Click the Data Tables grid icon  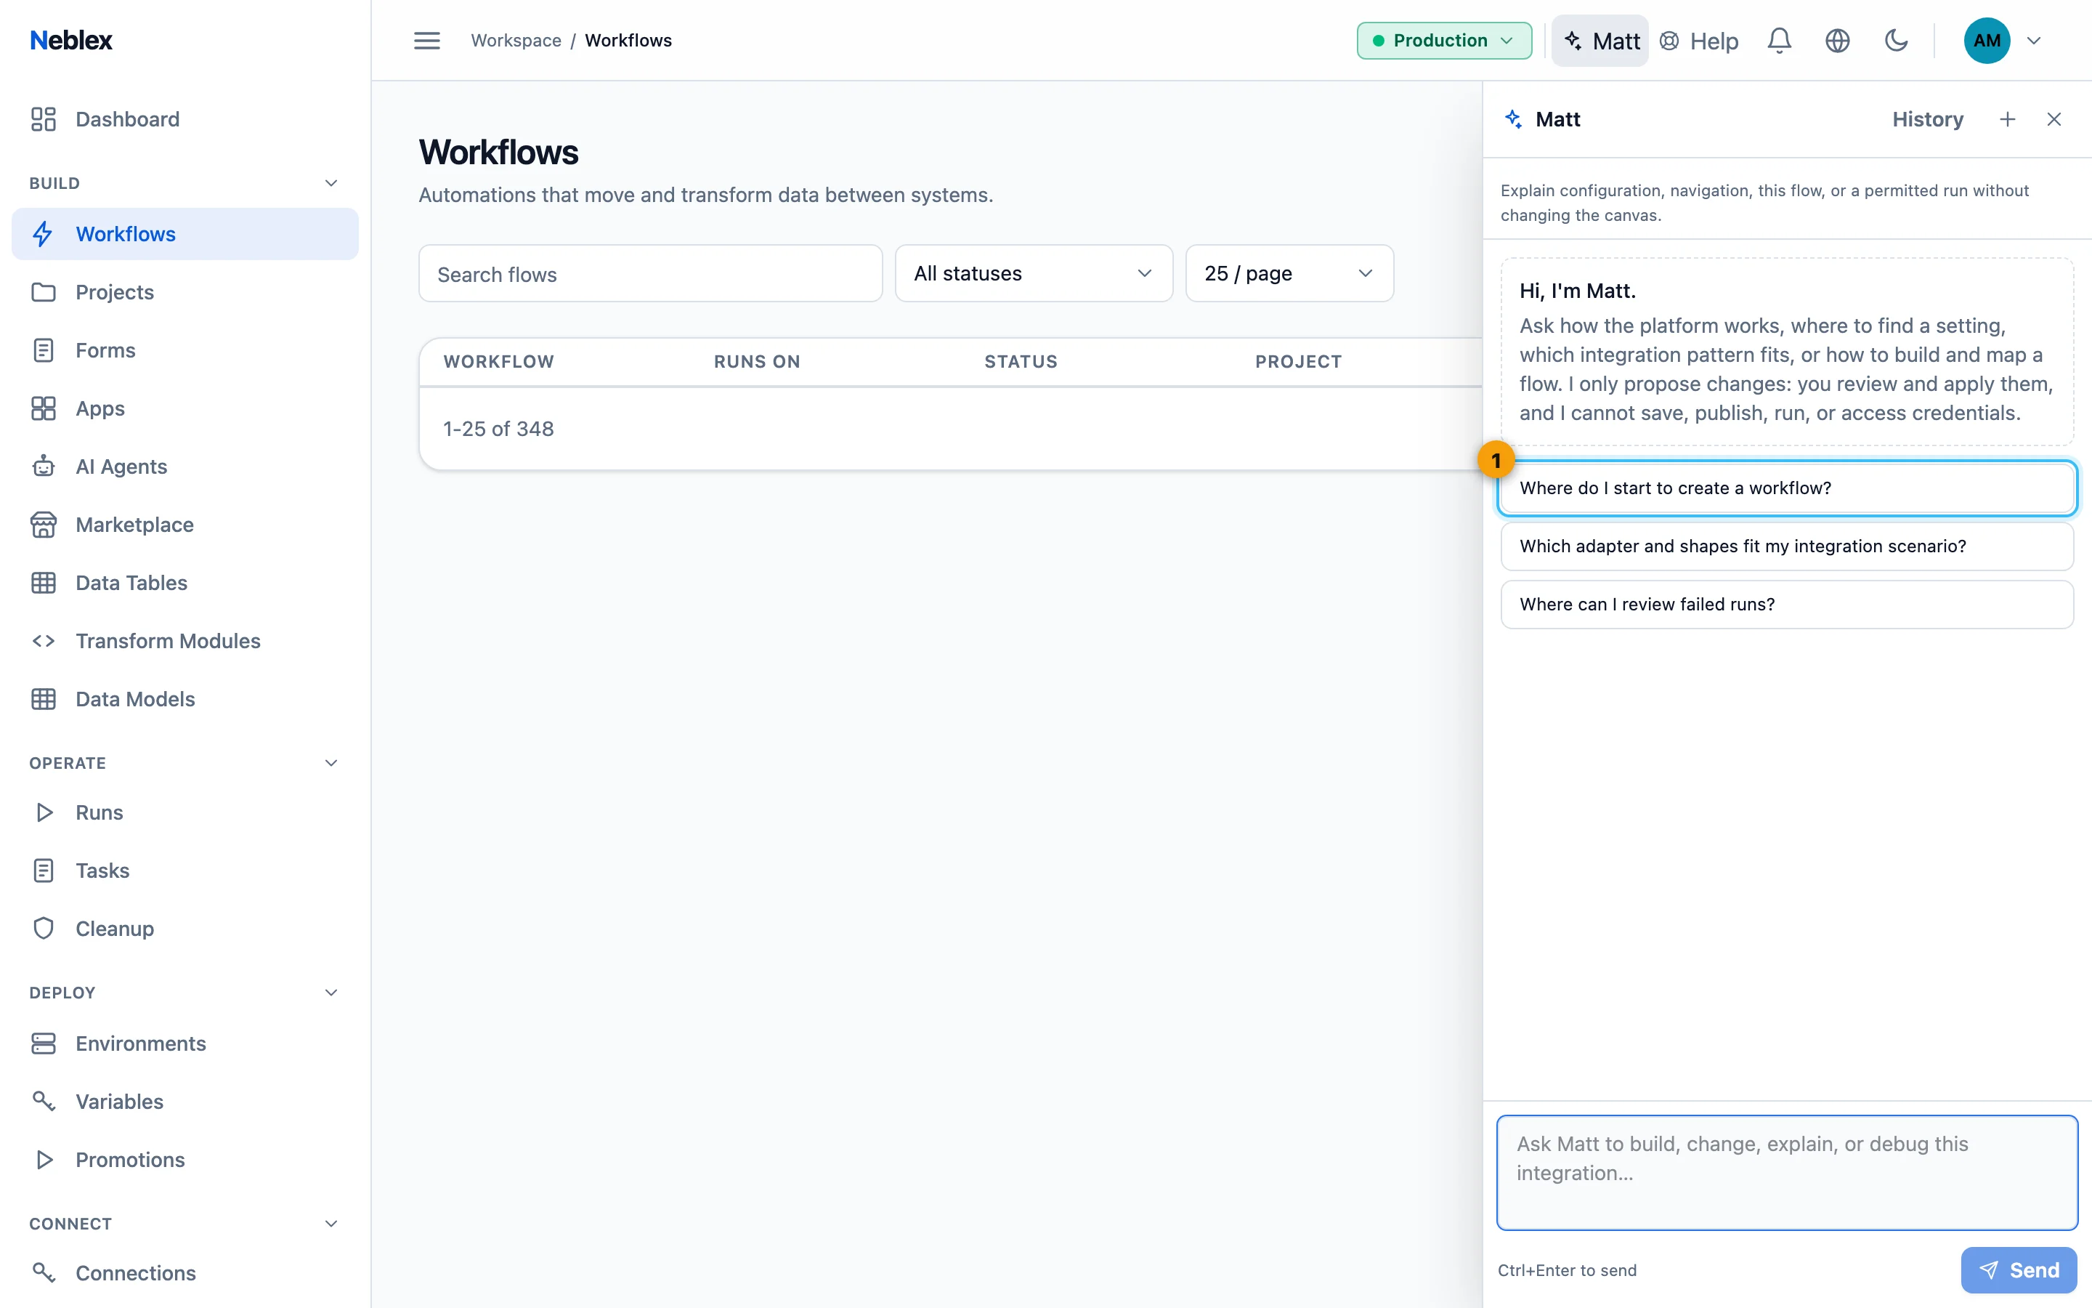(x=44, y=583)
